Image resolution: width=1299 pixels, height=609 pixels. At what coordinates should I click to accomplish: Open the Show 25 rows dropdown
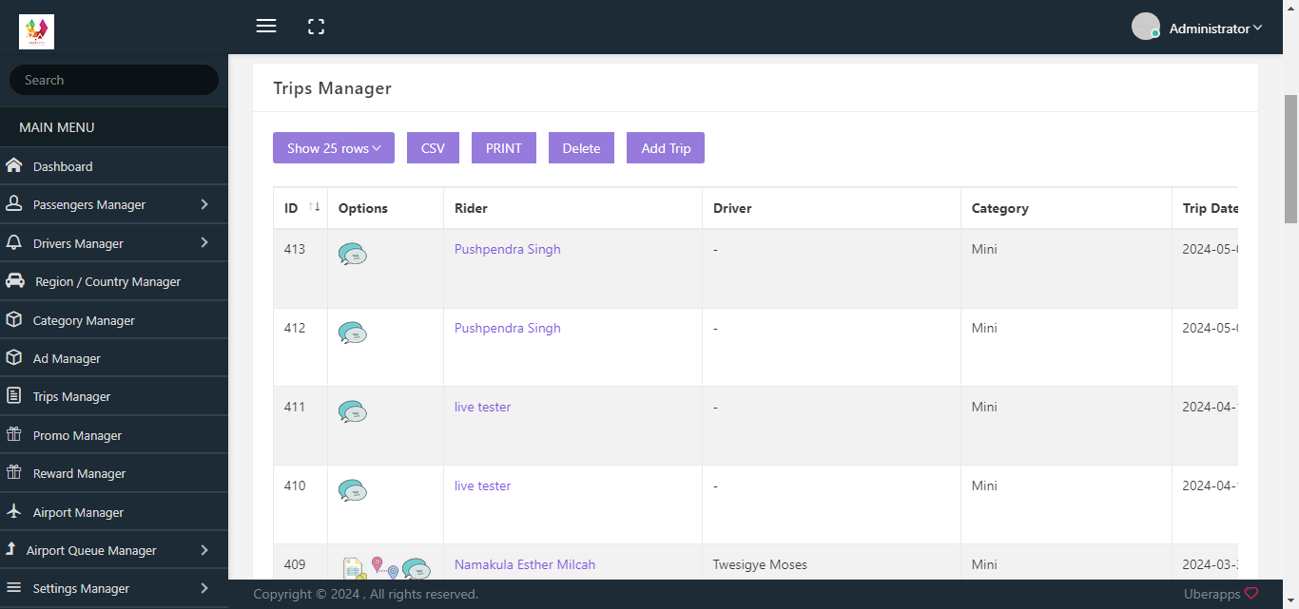334,147
